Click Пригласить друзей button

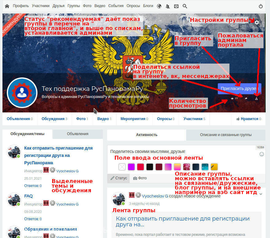pyautogui.click(x=240, y=89)
